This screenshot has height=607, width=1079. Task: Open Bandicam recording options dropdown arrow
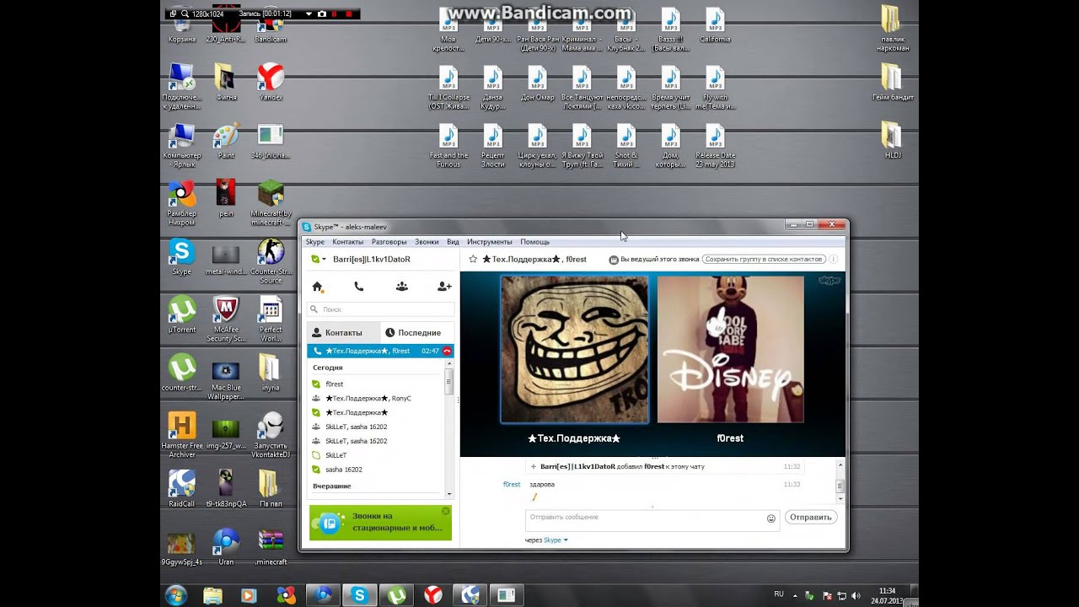coord(309,14)
